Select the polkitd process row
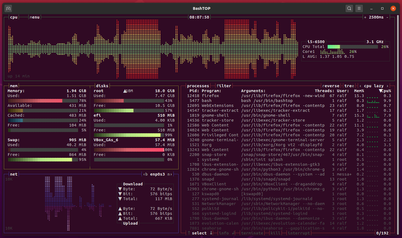This screenshot has width=402, height=238. point(289,208)
